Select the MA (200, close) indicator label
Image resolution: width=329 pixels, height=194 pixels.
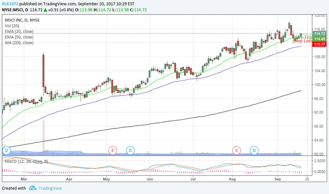(x=19, y=43)
